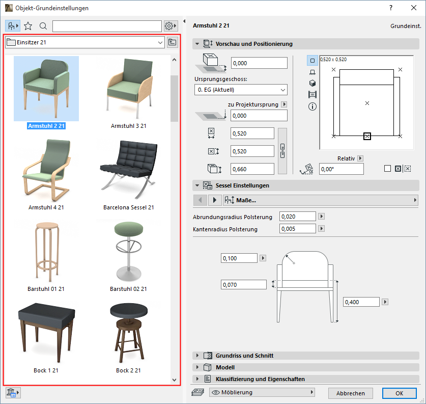Open the library gear settings menu
Screen dimensions: 426x404
171,26
